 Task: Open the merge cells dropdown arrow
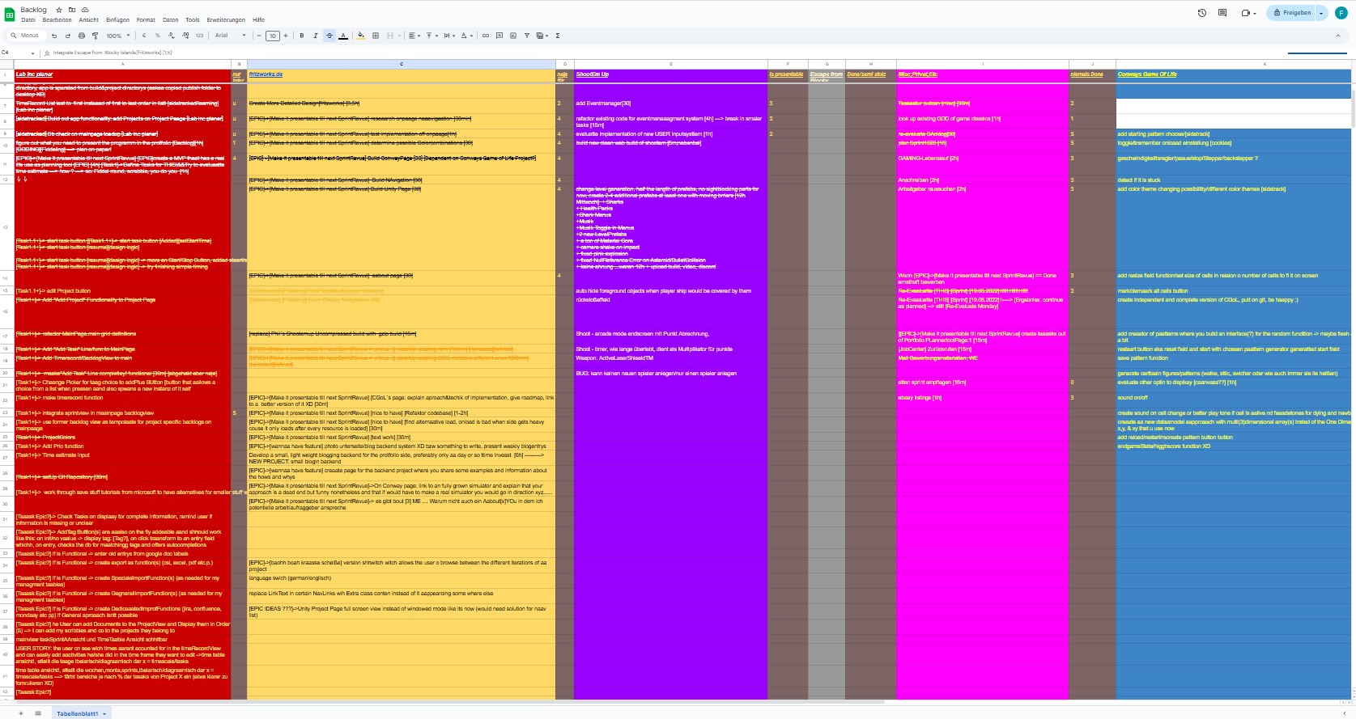(399, 36)
